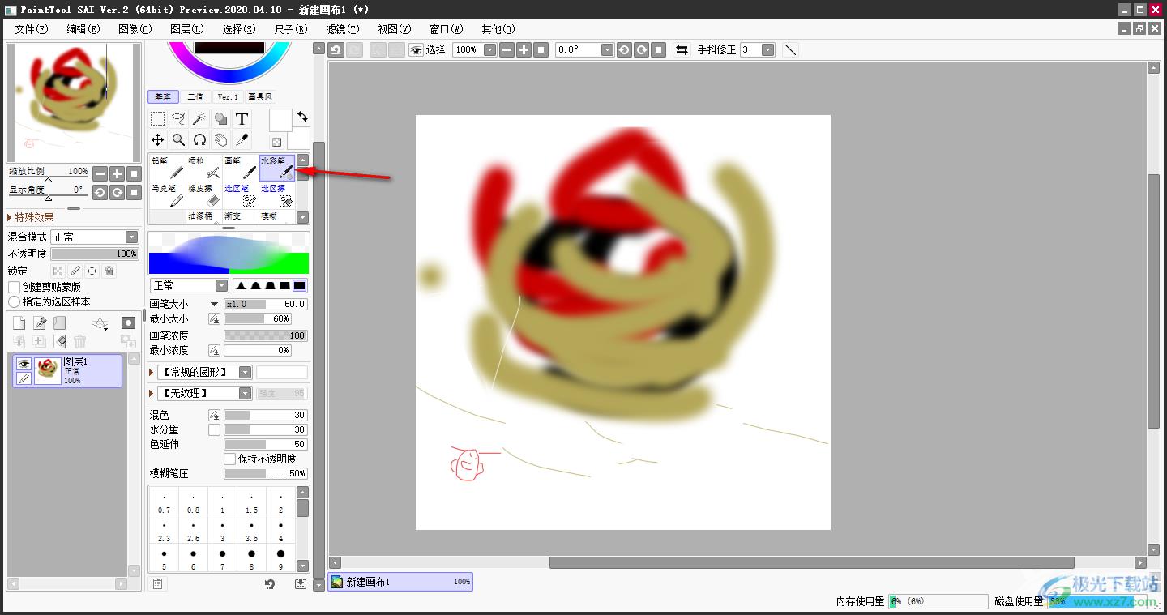This screenshot has width=1167, height=615.
Task: Select the Eyedropper color picker tool
Action: coord(242,140)
